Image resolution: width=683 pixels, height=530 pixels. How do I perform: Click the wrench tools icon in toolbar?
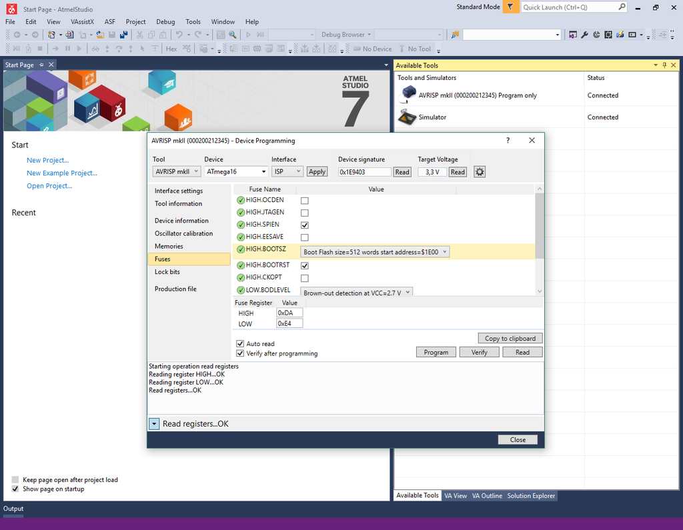coord(584,35)
